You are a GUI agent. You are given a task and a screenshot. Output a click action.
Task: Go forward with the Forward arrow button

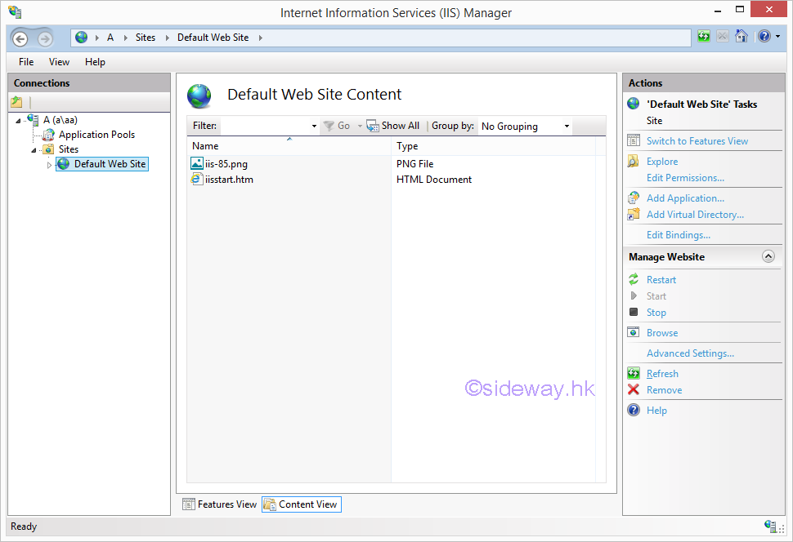click(x=45, y=38)
